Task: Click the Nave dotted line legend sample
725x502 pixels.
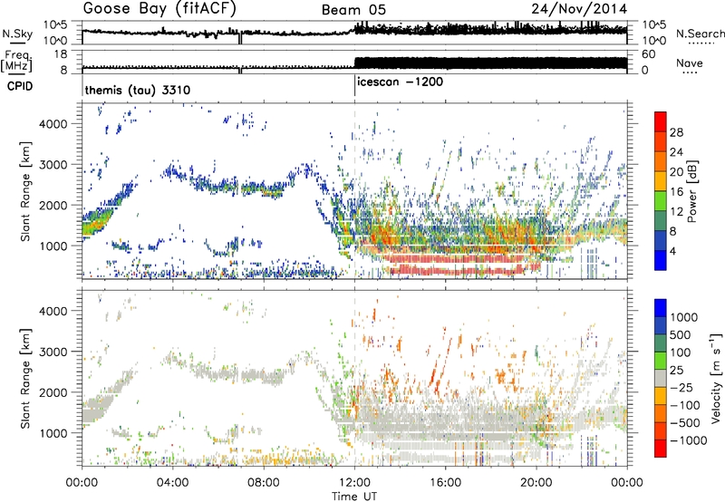Action: (x=690, y=73)
